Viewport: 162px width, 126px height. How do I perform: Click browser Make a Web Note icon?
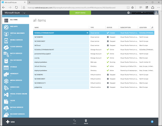(x=147, y=7)
